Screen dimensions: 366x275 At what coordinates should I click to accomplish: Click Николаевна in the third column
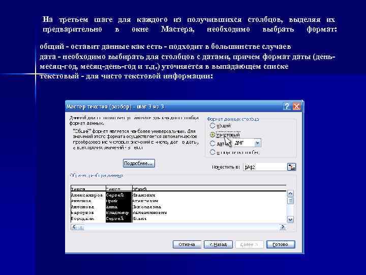coord(146,207)
